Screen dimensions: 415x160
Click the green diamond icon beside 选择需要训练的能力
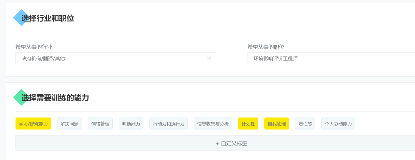pos(18,97)
